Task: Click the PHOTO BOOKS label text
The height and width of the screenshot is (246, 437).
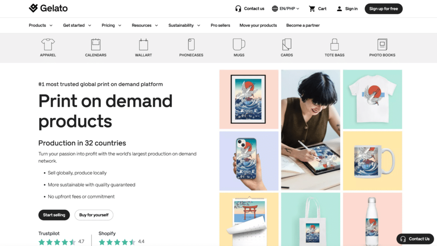Action: click(382, 55)
